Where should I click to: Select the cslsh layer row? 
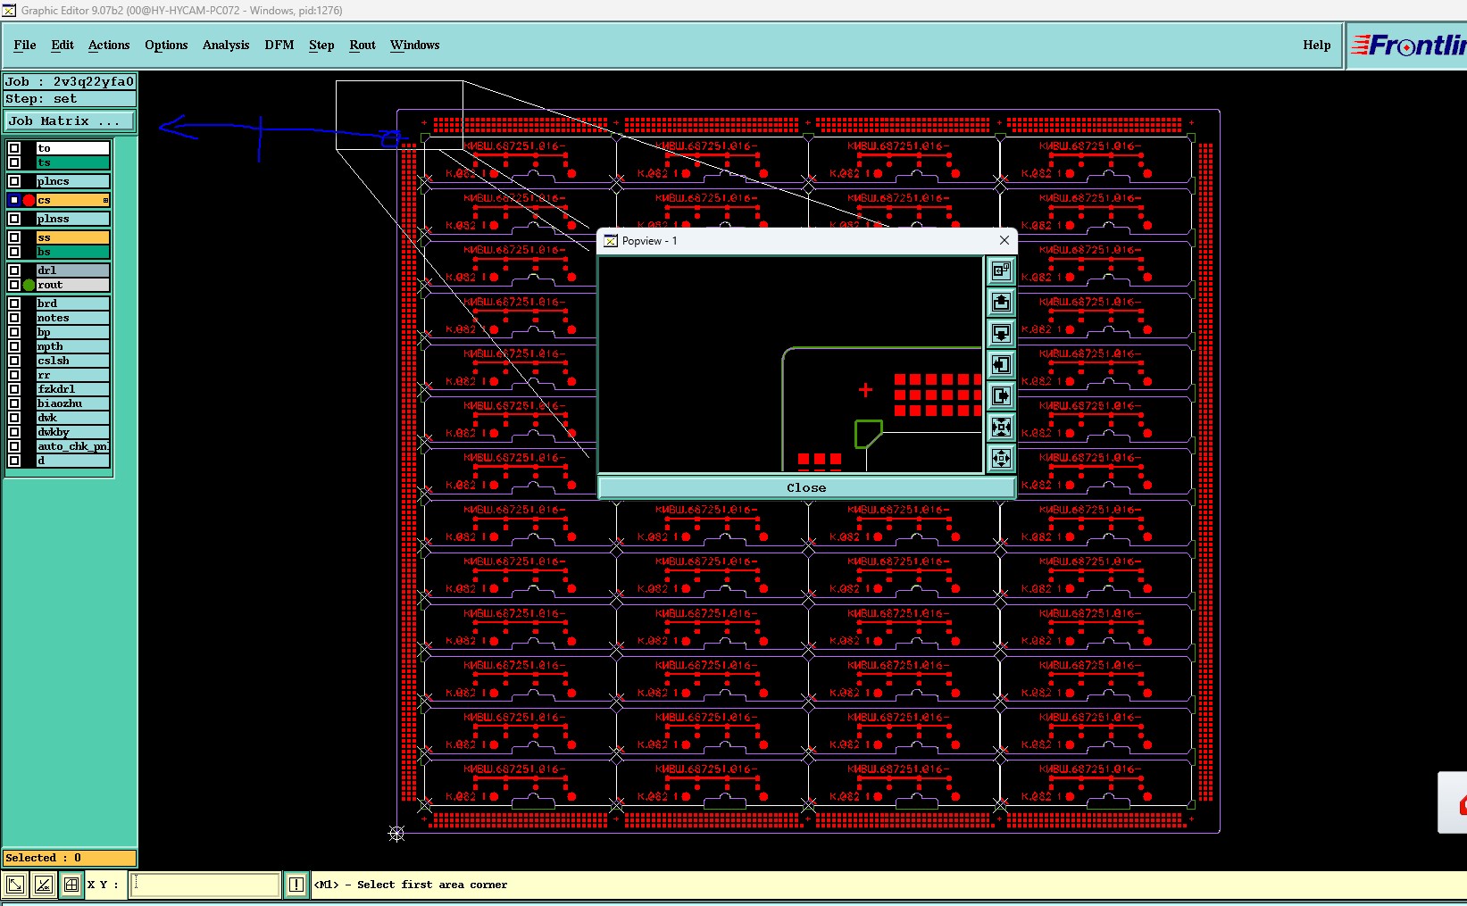pos(73,361)
